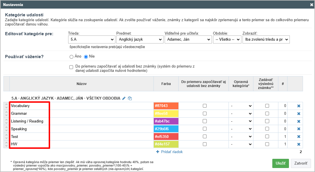This screenshot has height=172, width=315.
Task: Reorder Vocabulary row with its arrows handle
Action: 6,106
